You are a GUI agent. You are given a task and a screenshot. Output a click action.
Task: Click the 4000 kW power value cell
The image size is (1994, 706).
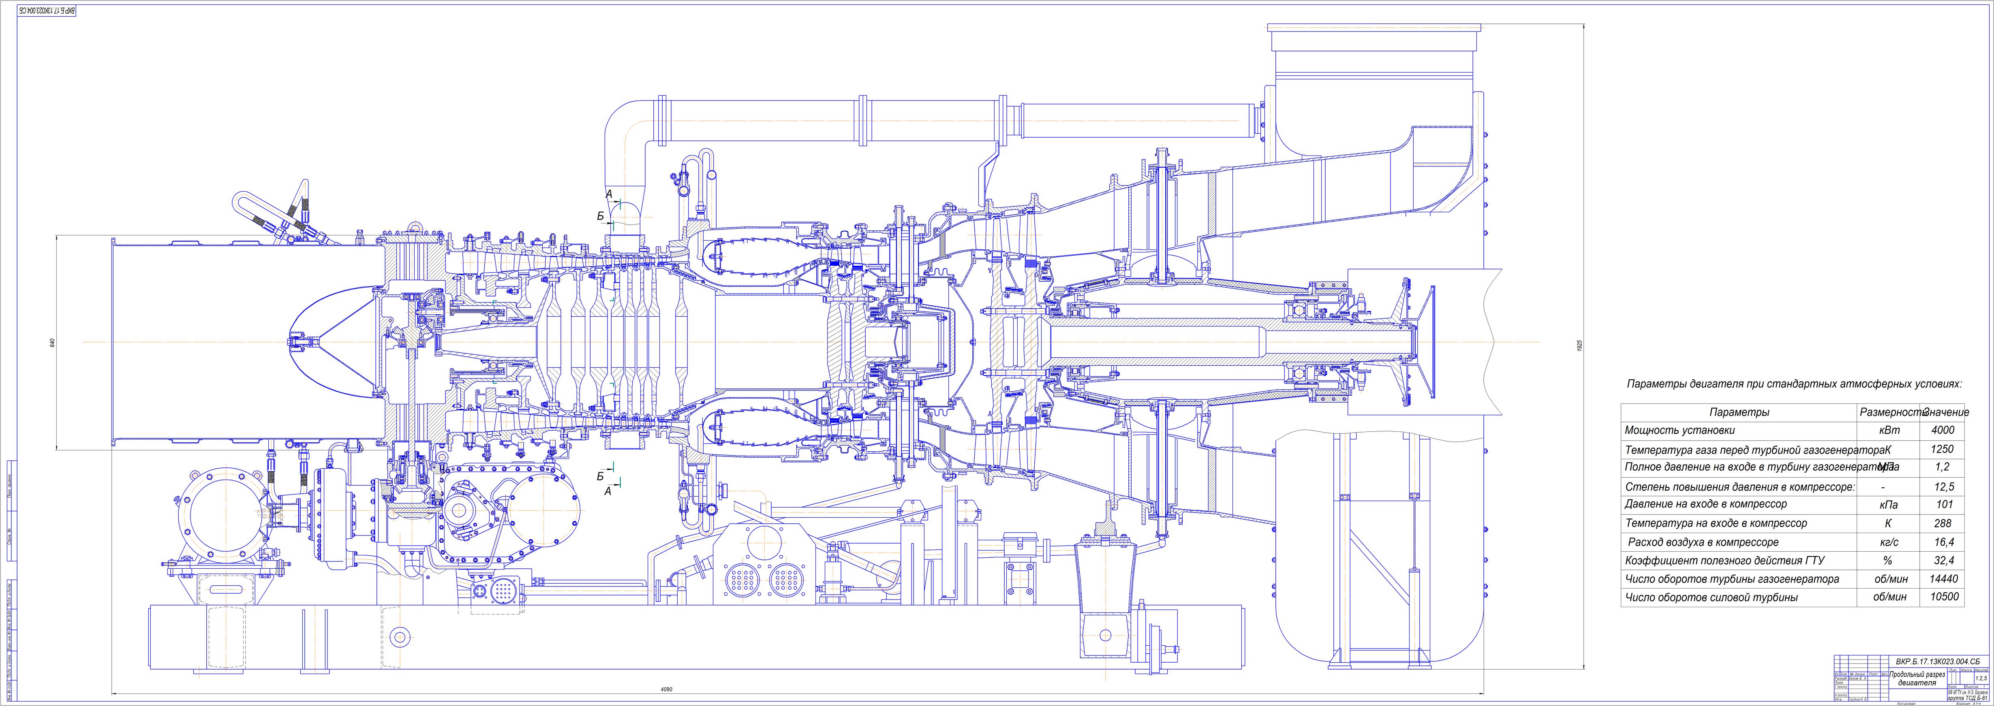point(1943,430)
